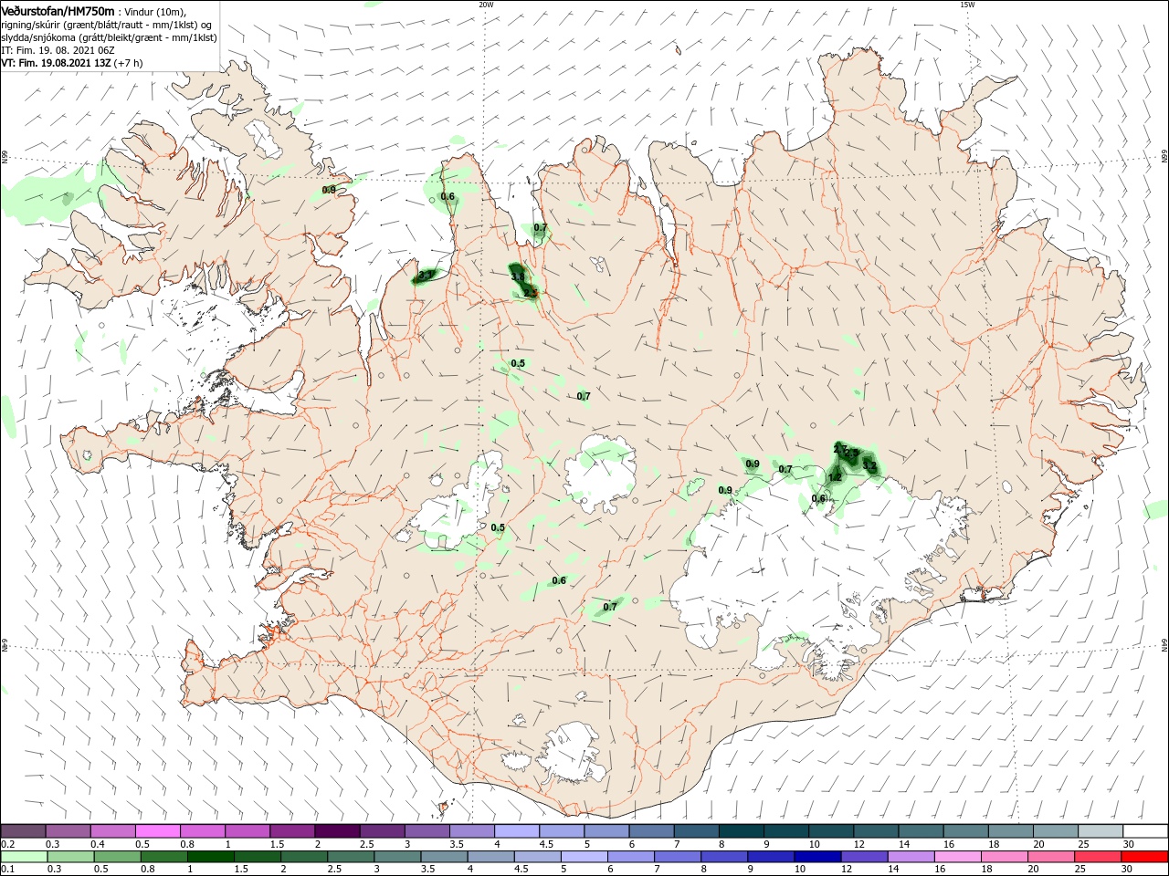Click the lavender swatch labeled 4 on the top scale
This screenshot has width=1169, height=876.
[517, 831]
